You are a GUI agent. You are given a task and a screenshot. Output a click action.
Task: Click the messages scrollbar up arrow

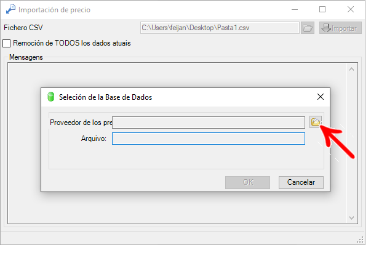point(351,69)
